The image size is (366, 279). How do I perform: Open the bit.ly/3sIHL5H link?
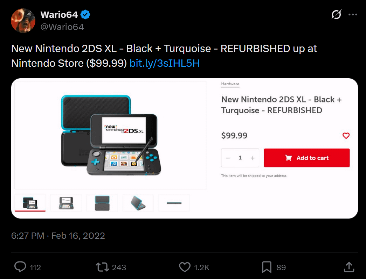coord(165,63)
